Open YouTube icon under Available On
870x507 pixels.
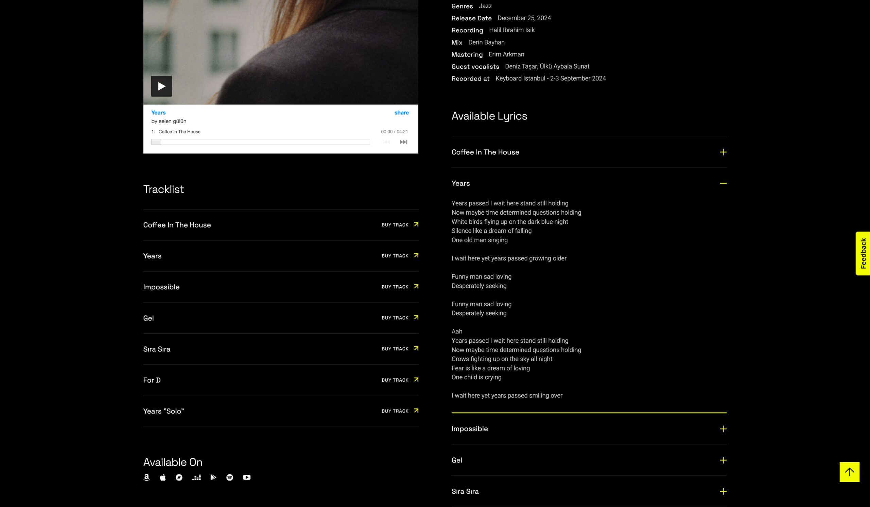point(246,477)
